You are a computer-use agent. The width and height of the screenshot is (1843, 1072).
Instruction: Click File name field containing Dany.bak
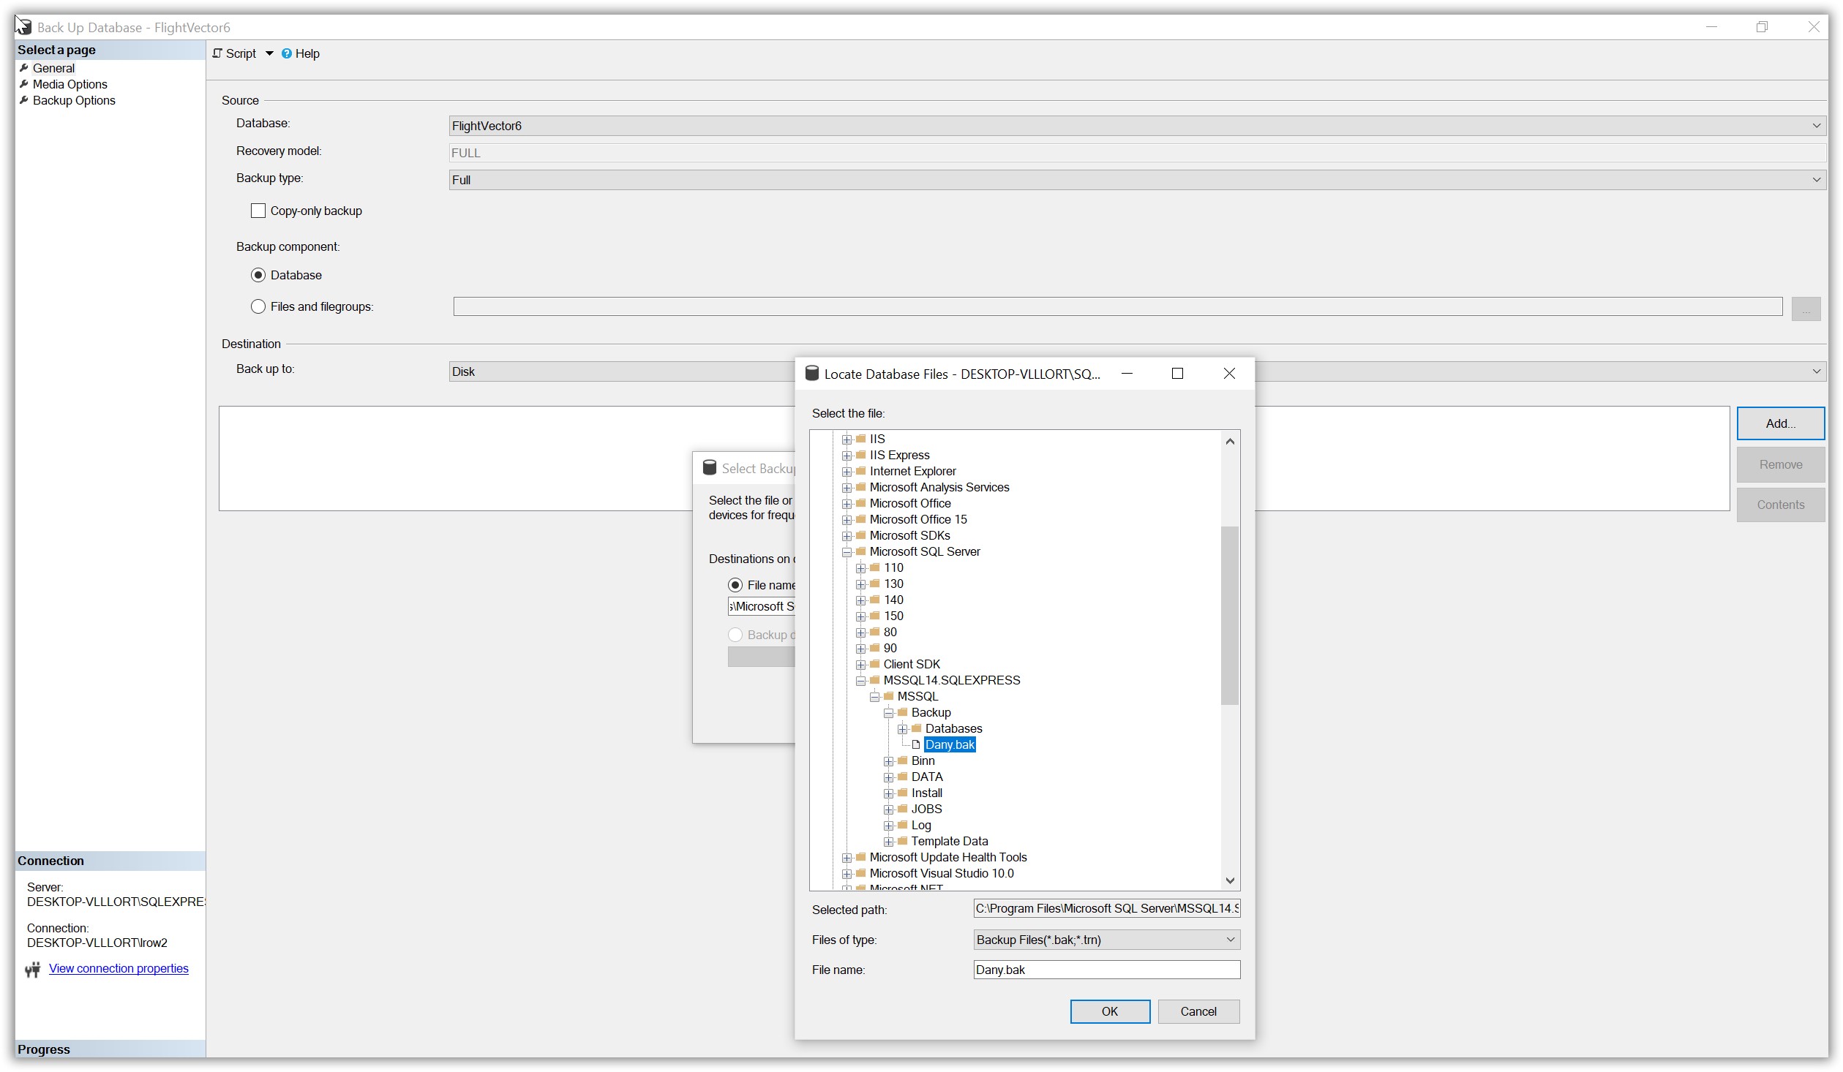(x=1106, y=970)
